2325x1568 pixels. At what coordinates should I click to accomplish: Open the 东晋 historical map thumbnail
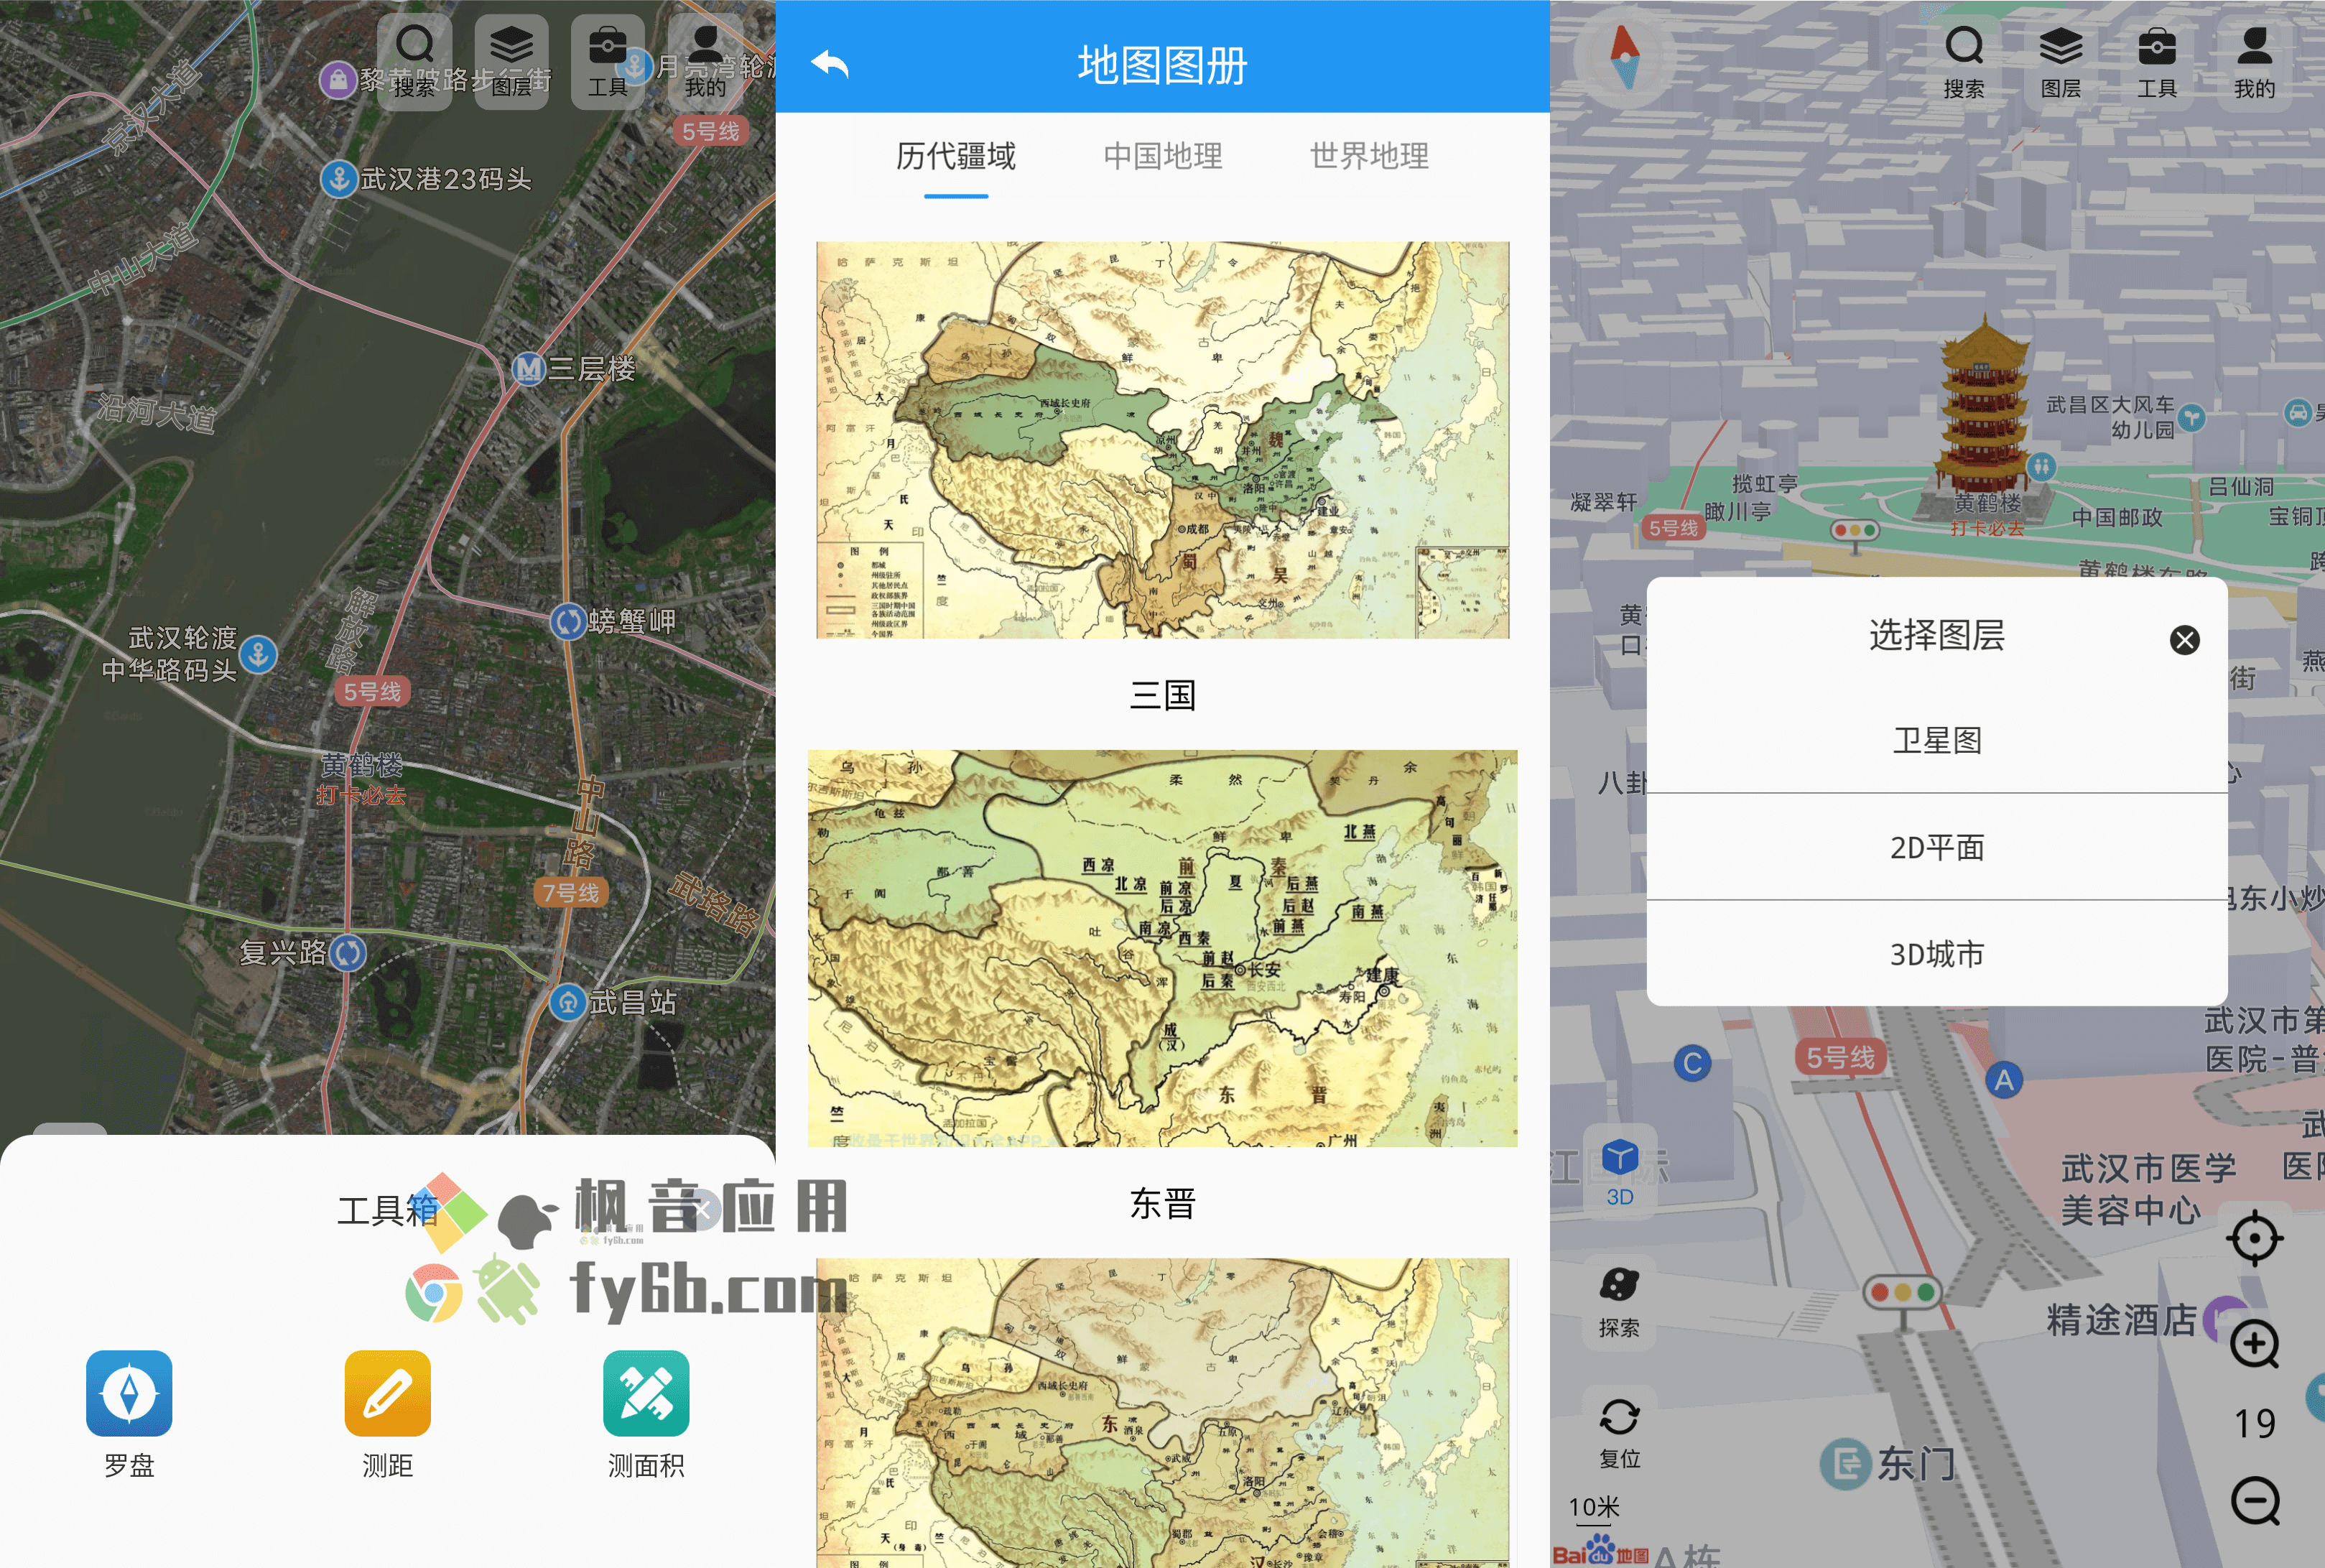1162,948
